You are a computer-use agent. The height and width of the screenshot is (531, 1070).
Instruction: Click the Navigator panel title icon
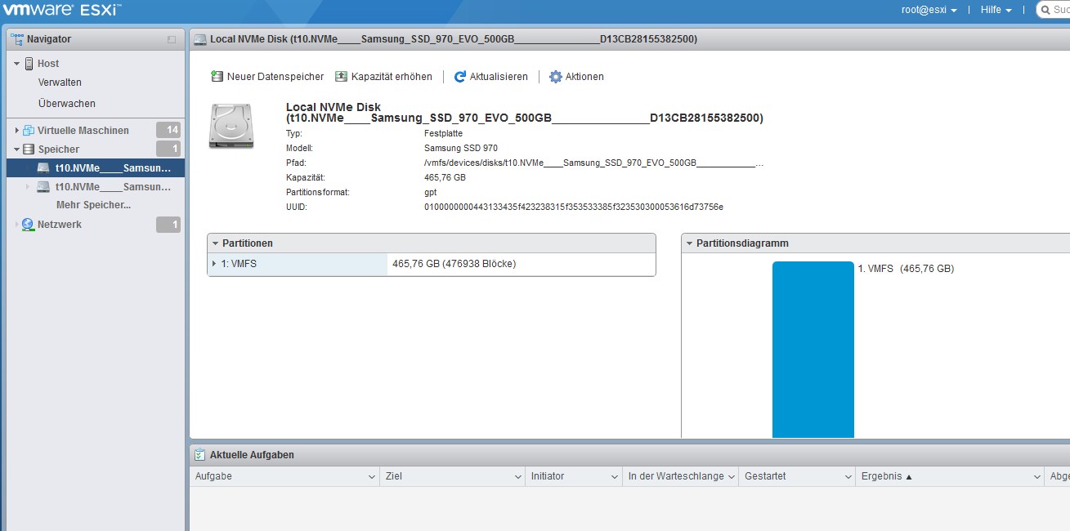point(16,38)
